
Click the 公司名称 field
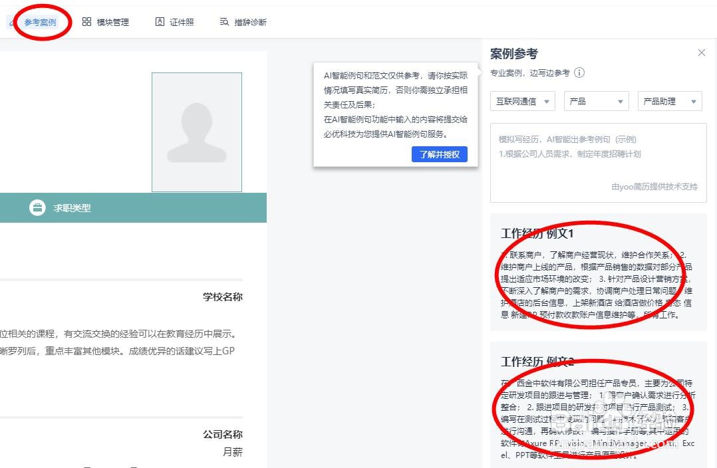click(x=223, y=434)
